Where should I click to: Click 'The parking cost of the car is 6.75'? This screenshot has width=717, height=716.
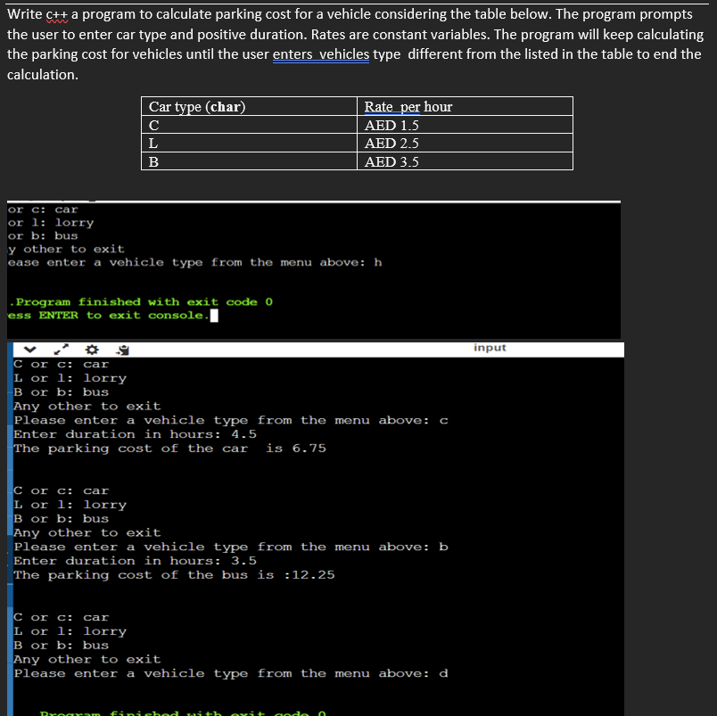tap(169, 449)
